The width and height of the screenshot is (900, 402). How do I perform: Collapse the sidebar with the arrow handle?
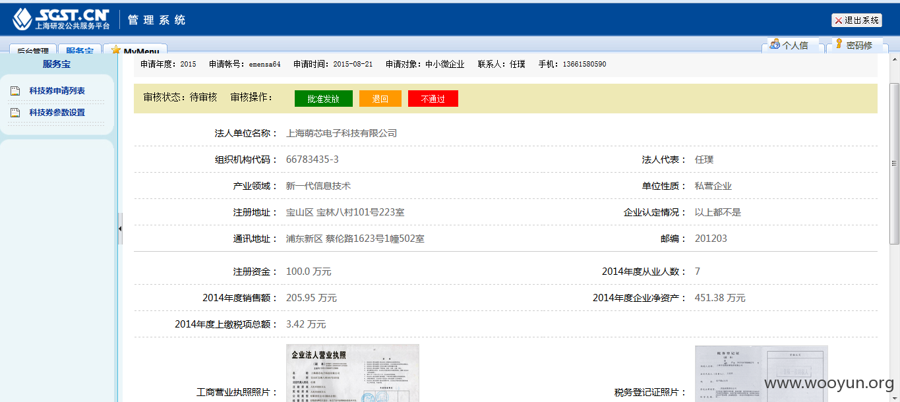(120, 229)
